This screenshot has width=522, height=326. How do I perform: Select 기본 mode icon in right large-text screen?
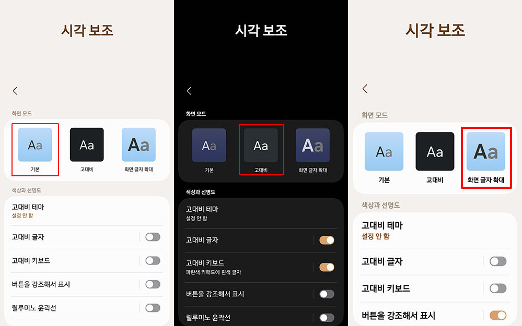(384, 151)
